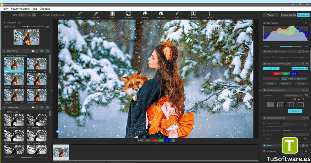Uncheck the Exposure checkbox in Tone
The height and width of the screenshot is (163, 311).
pyautogui.click(x=264, y=151)
